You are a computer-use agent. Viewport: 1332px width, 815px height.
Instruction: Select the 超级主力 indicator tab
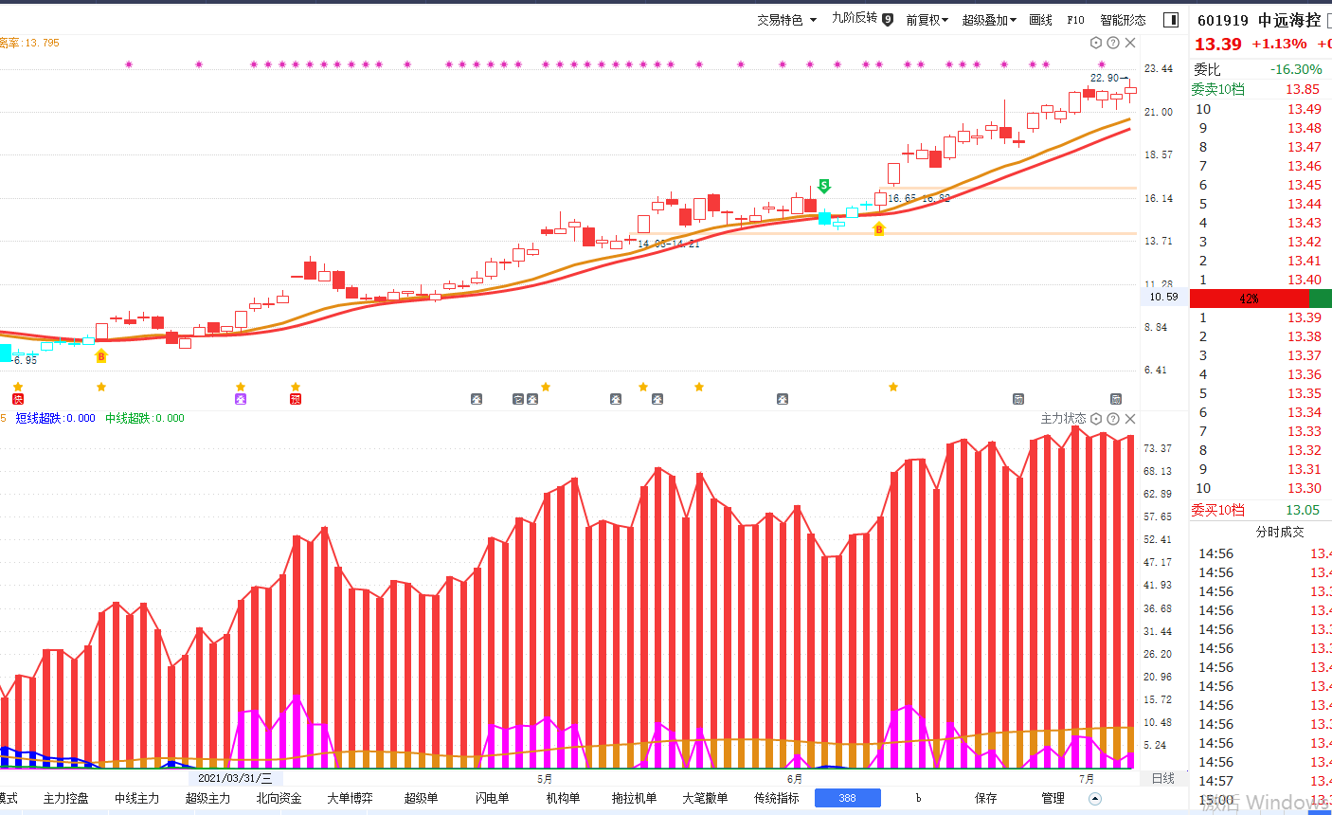207,798
